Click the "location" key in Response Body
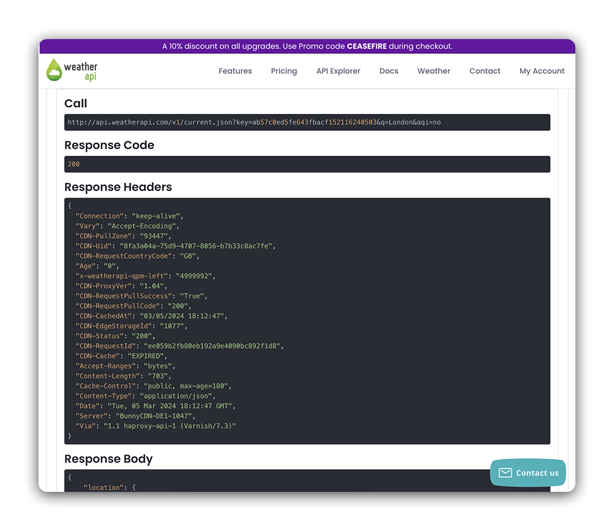Screen dimensions: 615x532 coord(104,488)
